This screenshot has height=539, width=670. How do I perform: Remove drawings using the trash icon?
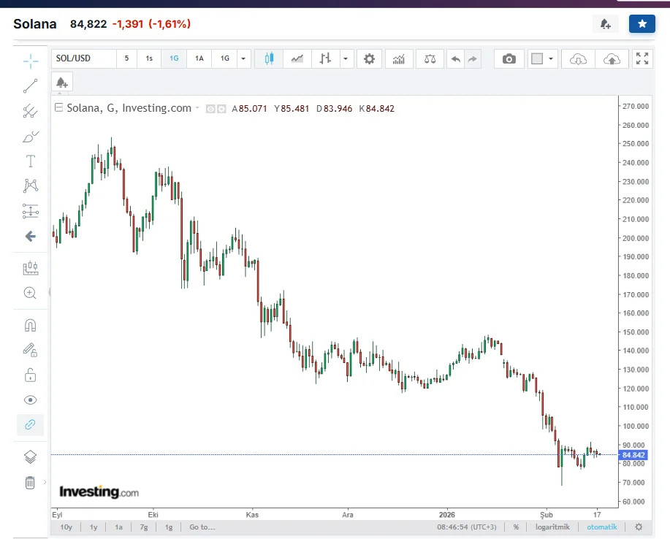(x=30, y=481)
